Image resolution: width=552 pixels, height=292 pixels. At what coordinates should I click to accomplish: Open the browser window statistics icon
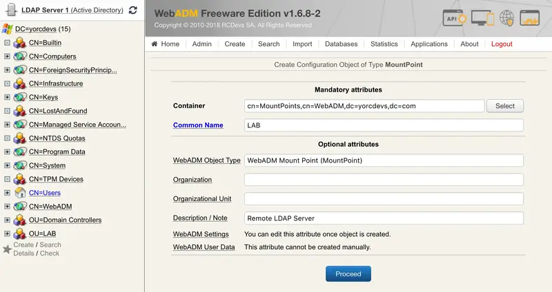[x=530, y=18]
